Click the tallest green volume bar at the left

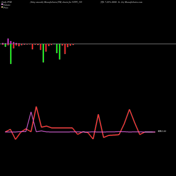11,54
